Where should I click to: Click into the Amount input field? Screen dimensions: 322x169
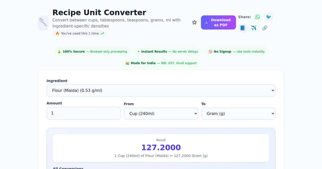click(84, 113)
